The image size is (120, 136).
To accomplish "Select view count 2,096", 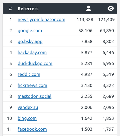I will click(108, 108).
